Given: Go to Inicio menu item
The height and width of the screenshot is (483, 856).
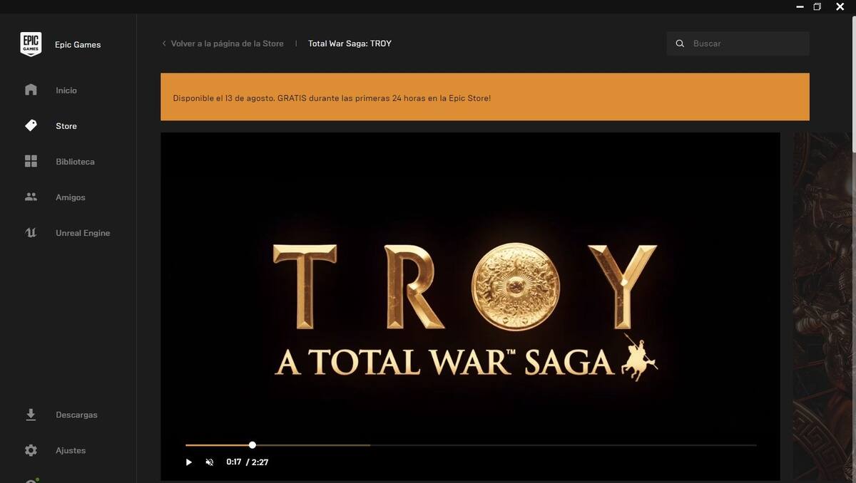Looking at the screenshot, I should pyautogui.click(x=66, y=90).
